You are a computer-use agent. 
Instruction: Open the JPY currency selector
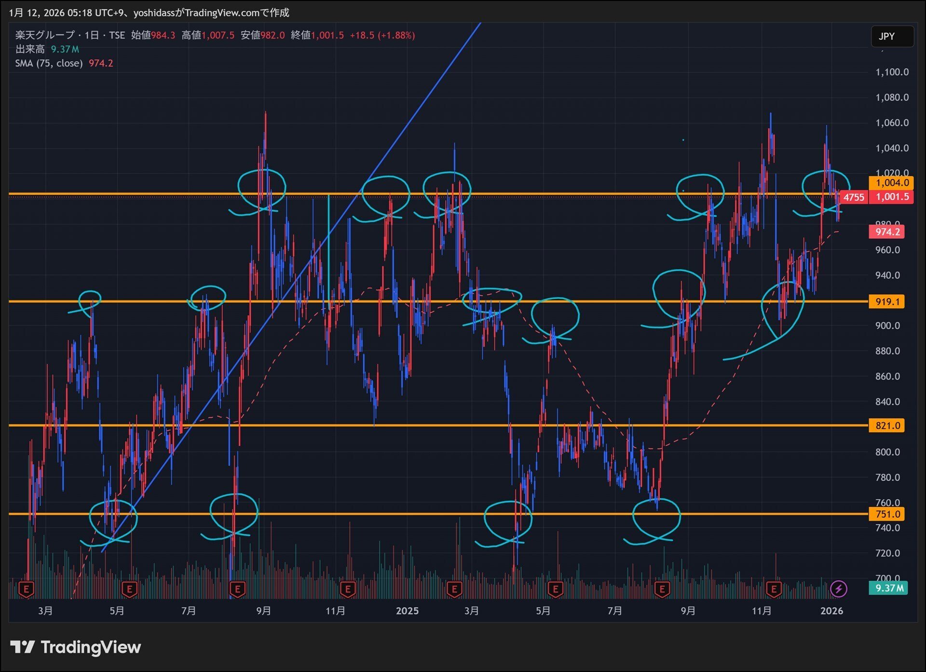click(x=892, y=36)
